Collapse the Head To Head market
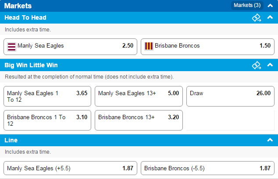Screen dimensions: 278x179 coord(270,17)
